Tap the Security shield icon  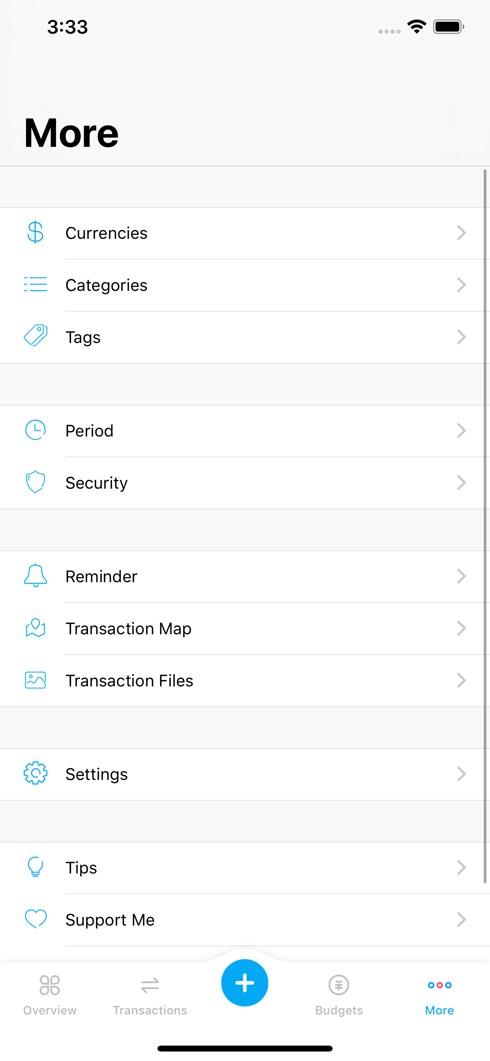tap(36, 482)
